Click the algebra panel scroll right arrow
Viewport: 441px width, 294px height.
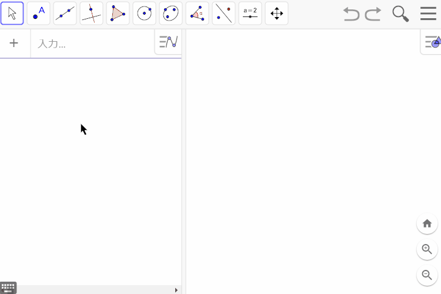(176, 290)
